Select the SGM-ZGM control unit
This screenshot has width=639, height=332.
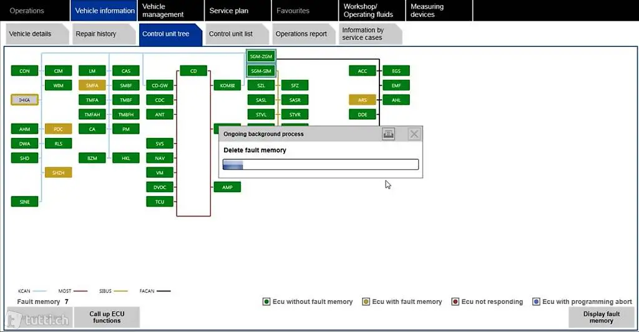point(261,57)
